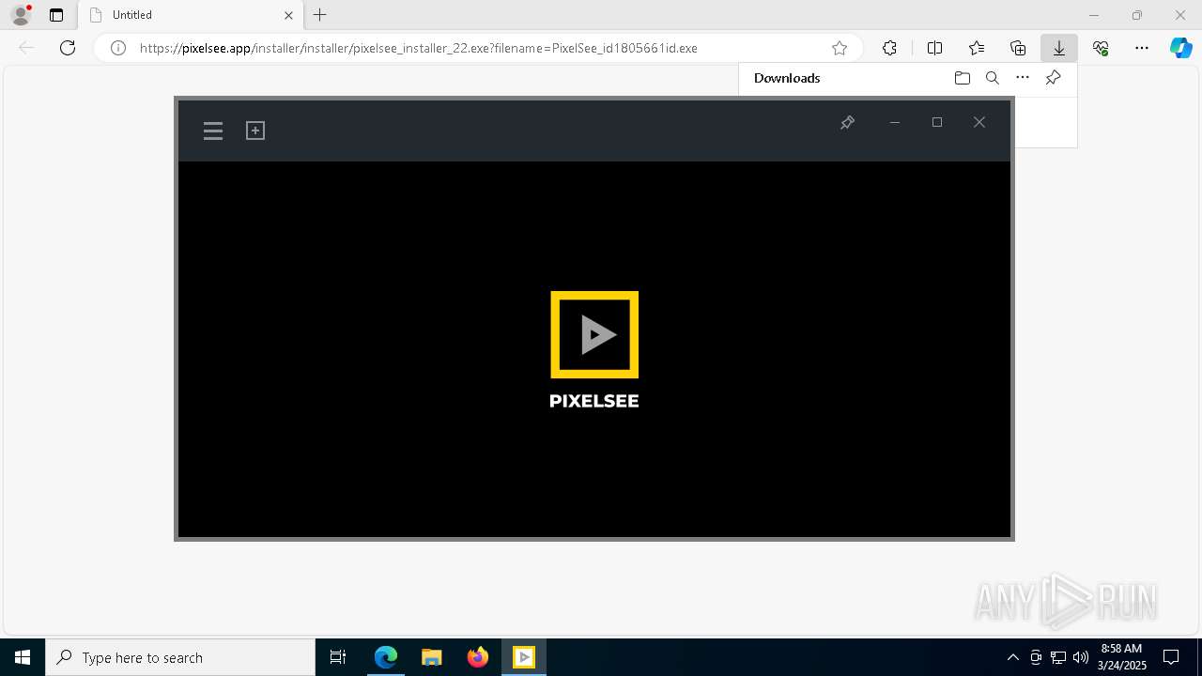Click the Edge profile avatar
The width and height of the screenshot is (1202, 676).
click(21, 15)
